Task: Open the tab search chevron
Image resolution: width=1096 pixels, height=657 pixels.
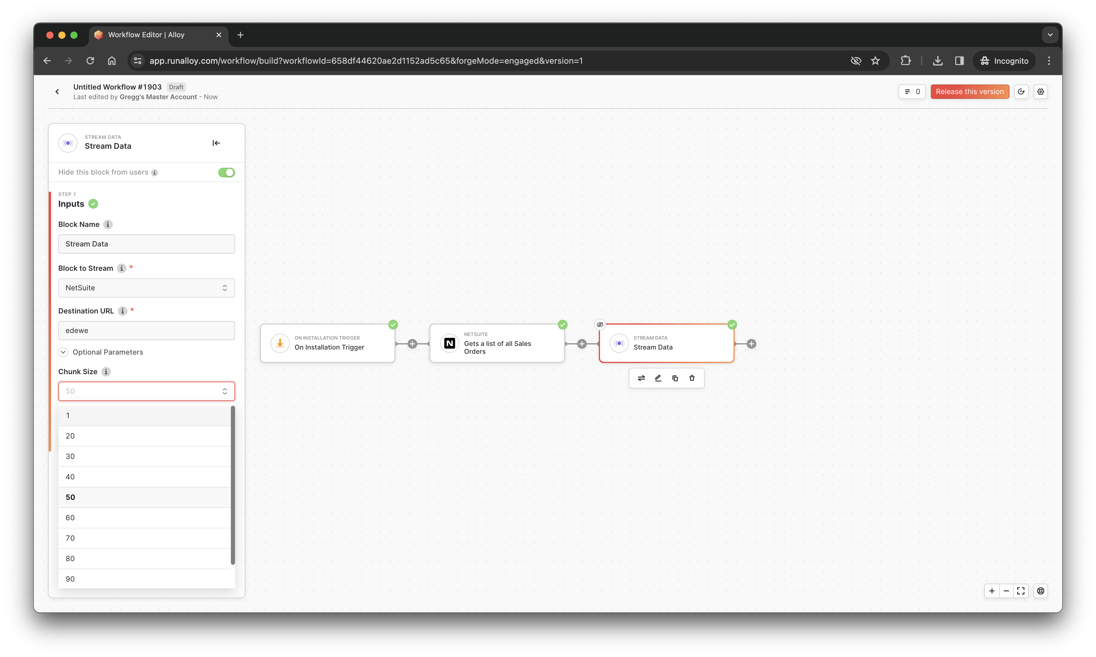Action: 1050,35
